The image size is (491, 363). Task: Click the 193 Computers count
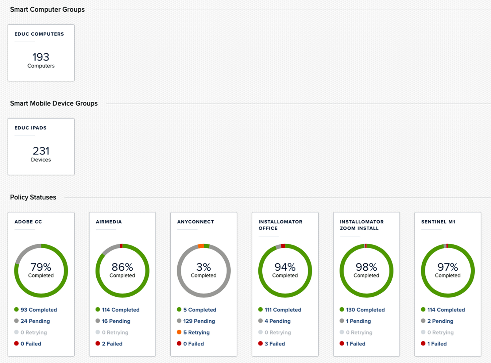click(x=41, y=60)
